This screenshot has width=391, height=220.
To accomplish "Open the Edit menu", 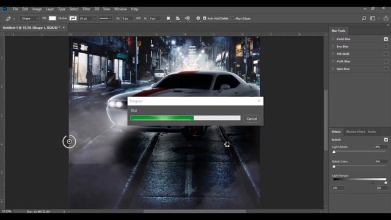I will (x=25, y=9).
